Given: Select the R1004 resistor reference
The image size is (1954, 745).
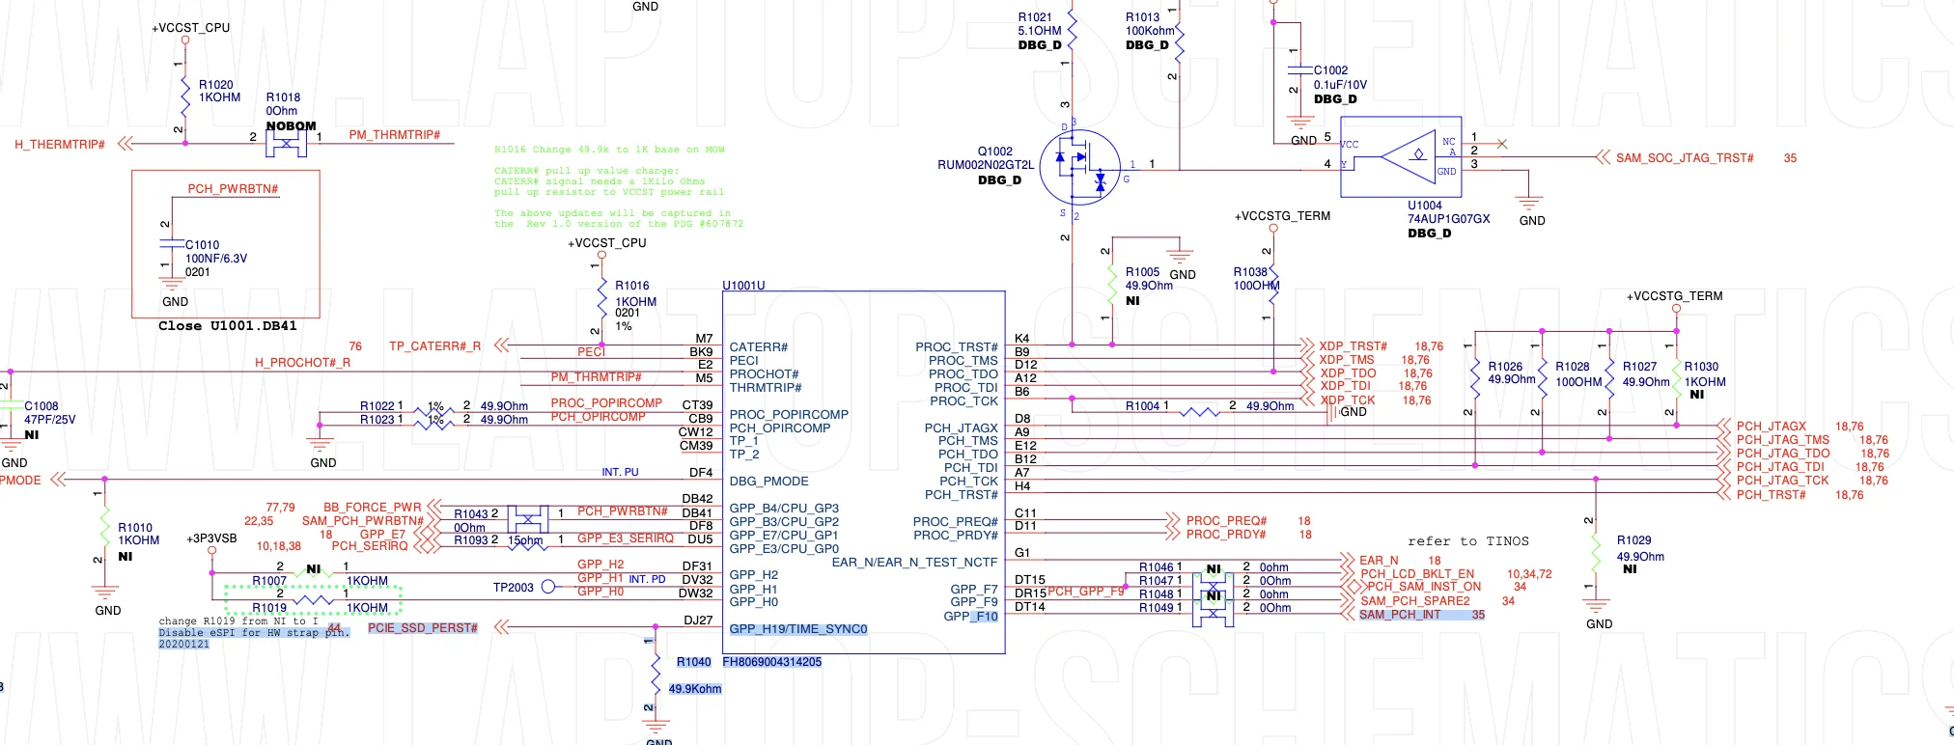Looking at the screenshot, I should click(x=1143, y=406).
